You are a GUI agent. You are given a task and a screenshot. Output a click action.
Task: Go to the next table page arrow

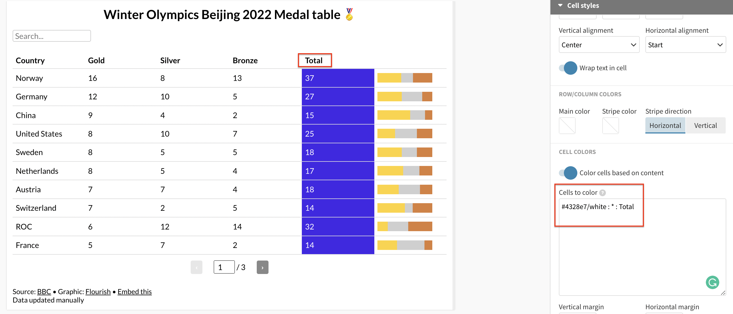[262, 267]
